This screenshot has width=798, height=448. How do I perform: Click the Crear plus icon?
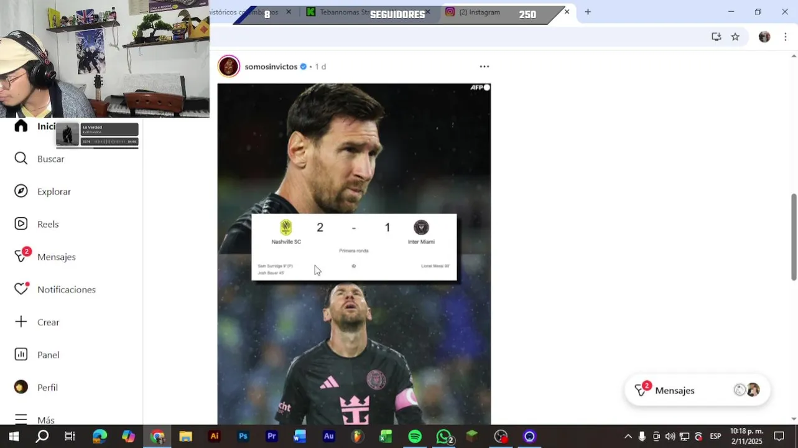(21, 322)
